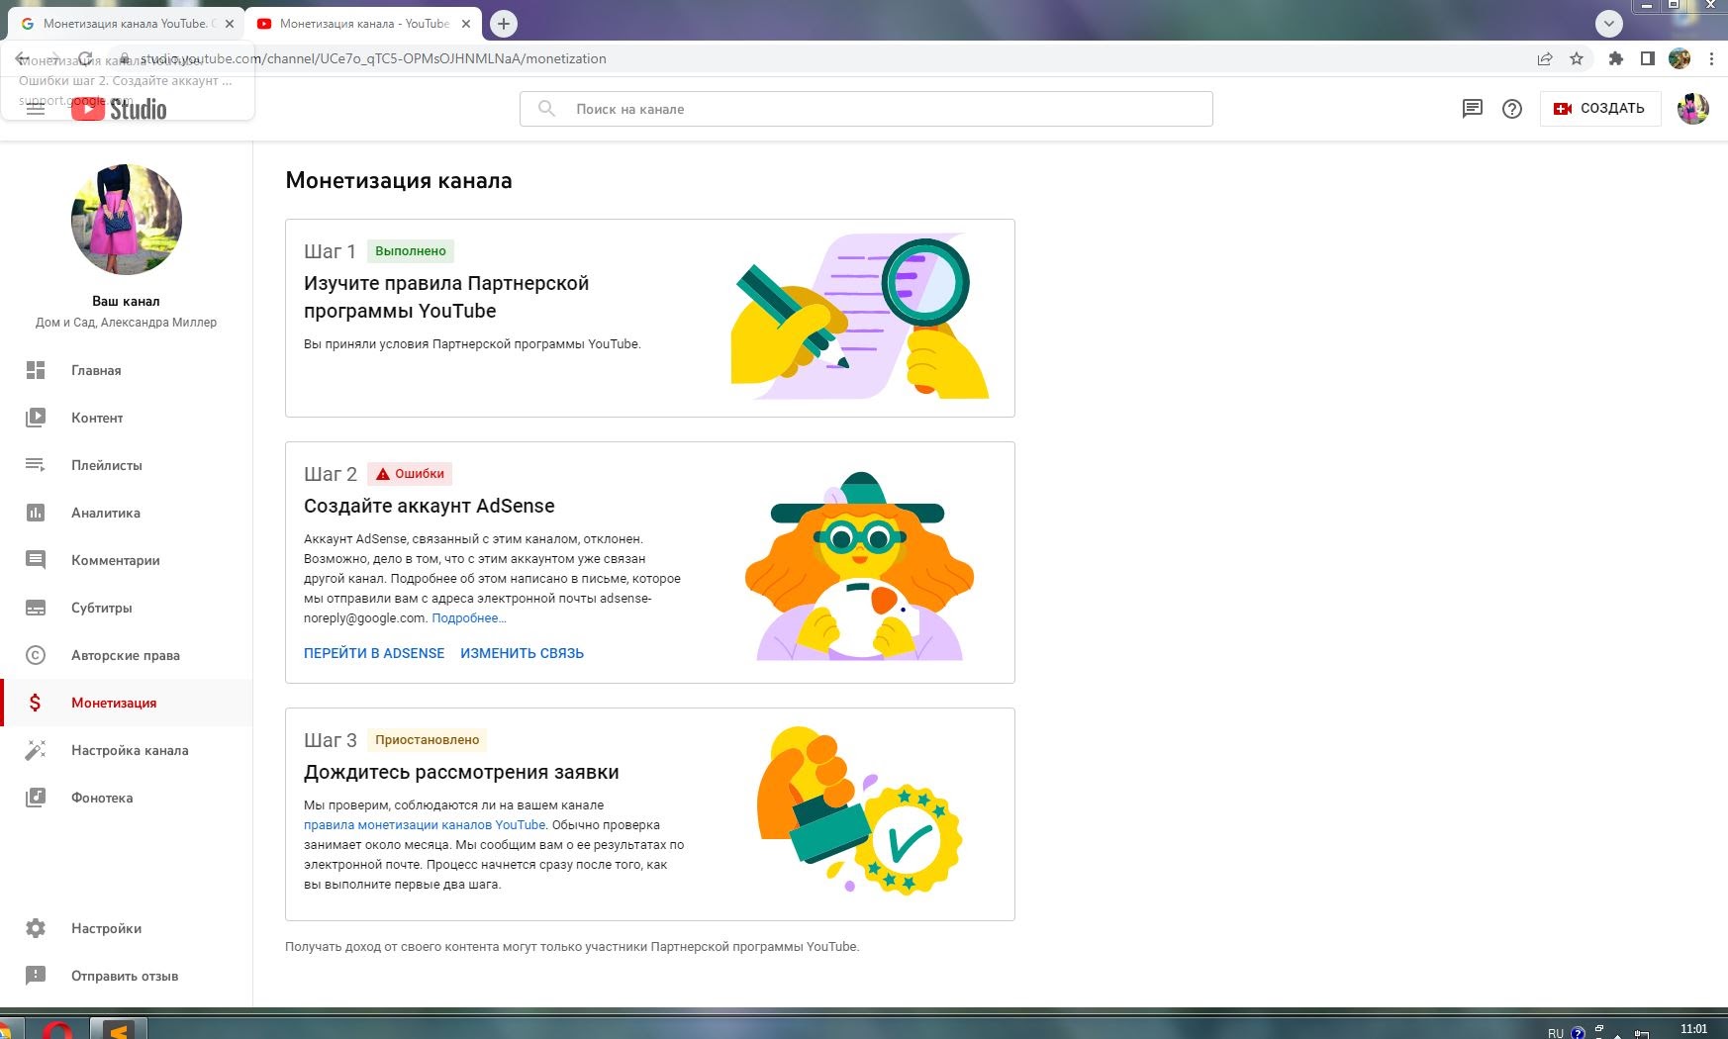
Task: Click the Step 1 rules illustration
Action: coord(860,317)
